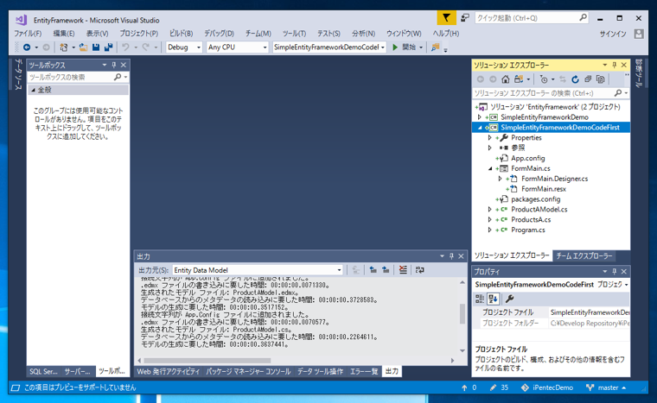Screen dimensions: 657x403
Task: Click the feedback icon beside quick launch
Action: point(465,18)
